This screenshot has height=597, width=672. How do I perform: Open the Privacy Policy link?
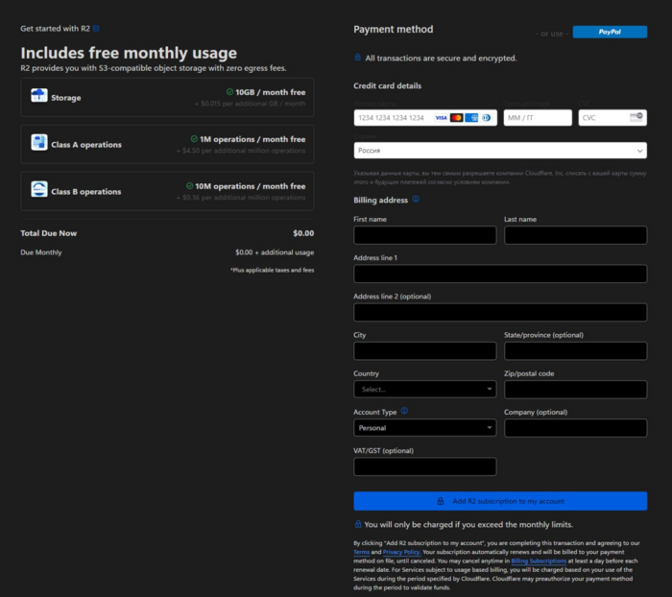399,553
